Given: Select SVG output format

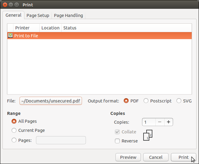Looking at the screenshot, I should click(x=179, y=101).
